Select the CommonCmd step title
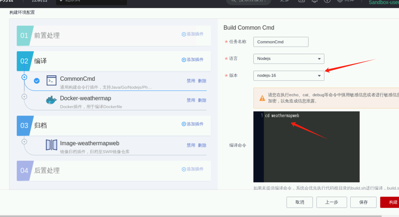The width and height of the screenshot is (399, 217). point(78,79)
